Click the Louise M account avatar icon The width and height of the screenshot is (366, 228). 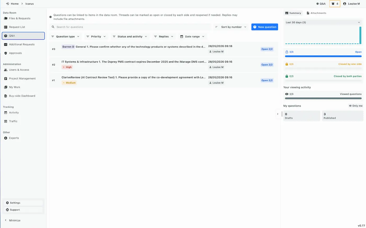345,4
